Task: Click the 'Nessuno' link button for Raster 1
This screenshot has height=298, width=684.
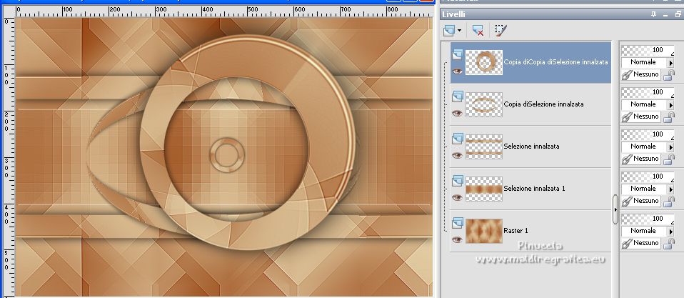Action: (641, 244)
